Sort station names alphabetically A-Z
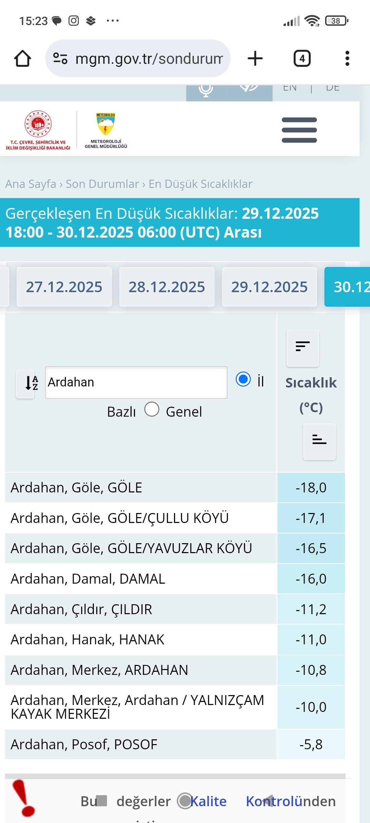This screenshot has width=370, height=823. click(25, 383)
